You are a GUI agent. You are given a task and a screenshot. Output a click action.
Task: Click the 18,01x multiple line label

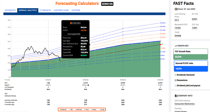click(163, 38)
